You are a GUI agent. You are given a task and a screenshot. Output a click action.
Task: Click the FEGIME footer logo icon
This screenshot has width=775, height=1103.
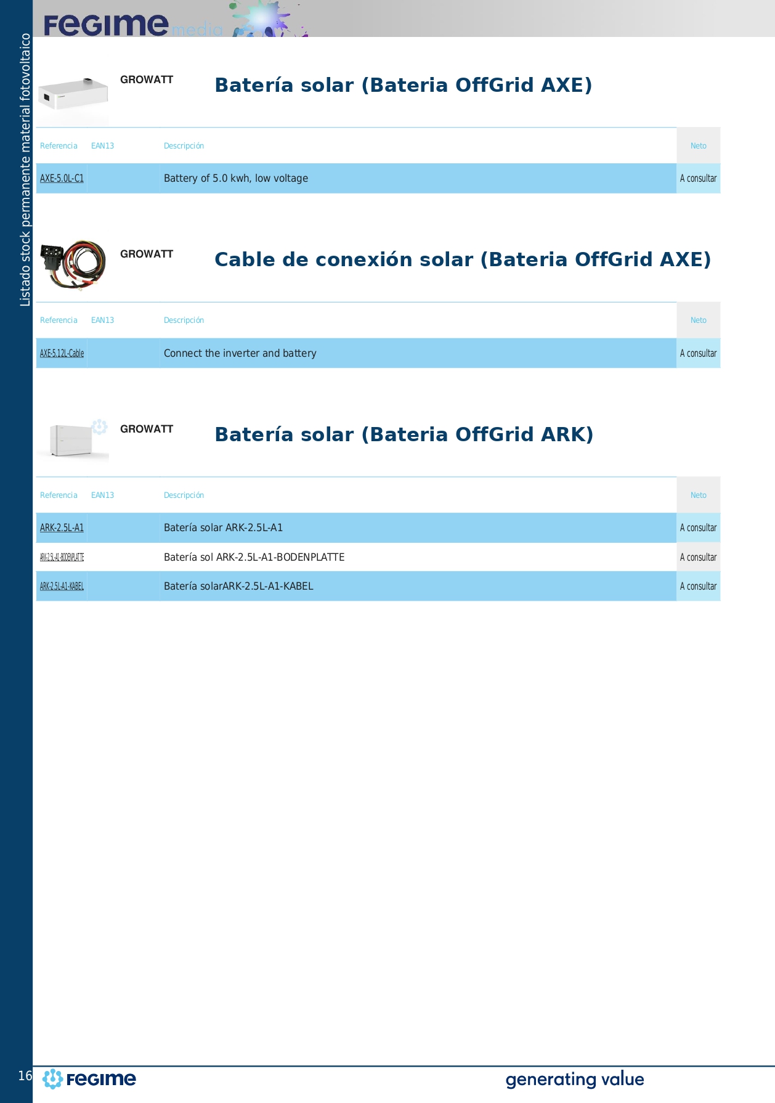click(53, 1079)
